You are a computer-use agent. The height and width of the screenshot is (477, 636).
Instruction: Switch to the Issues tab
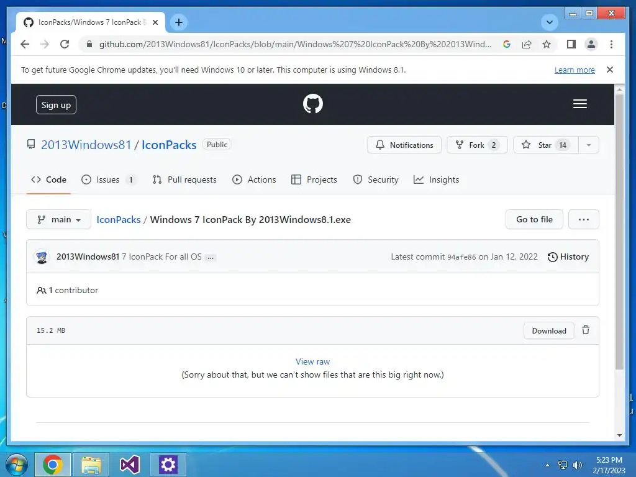pyautogui.click(x=108, y=179)
